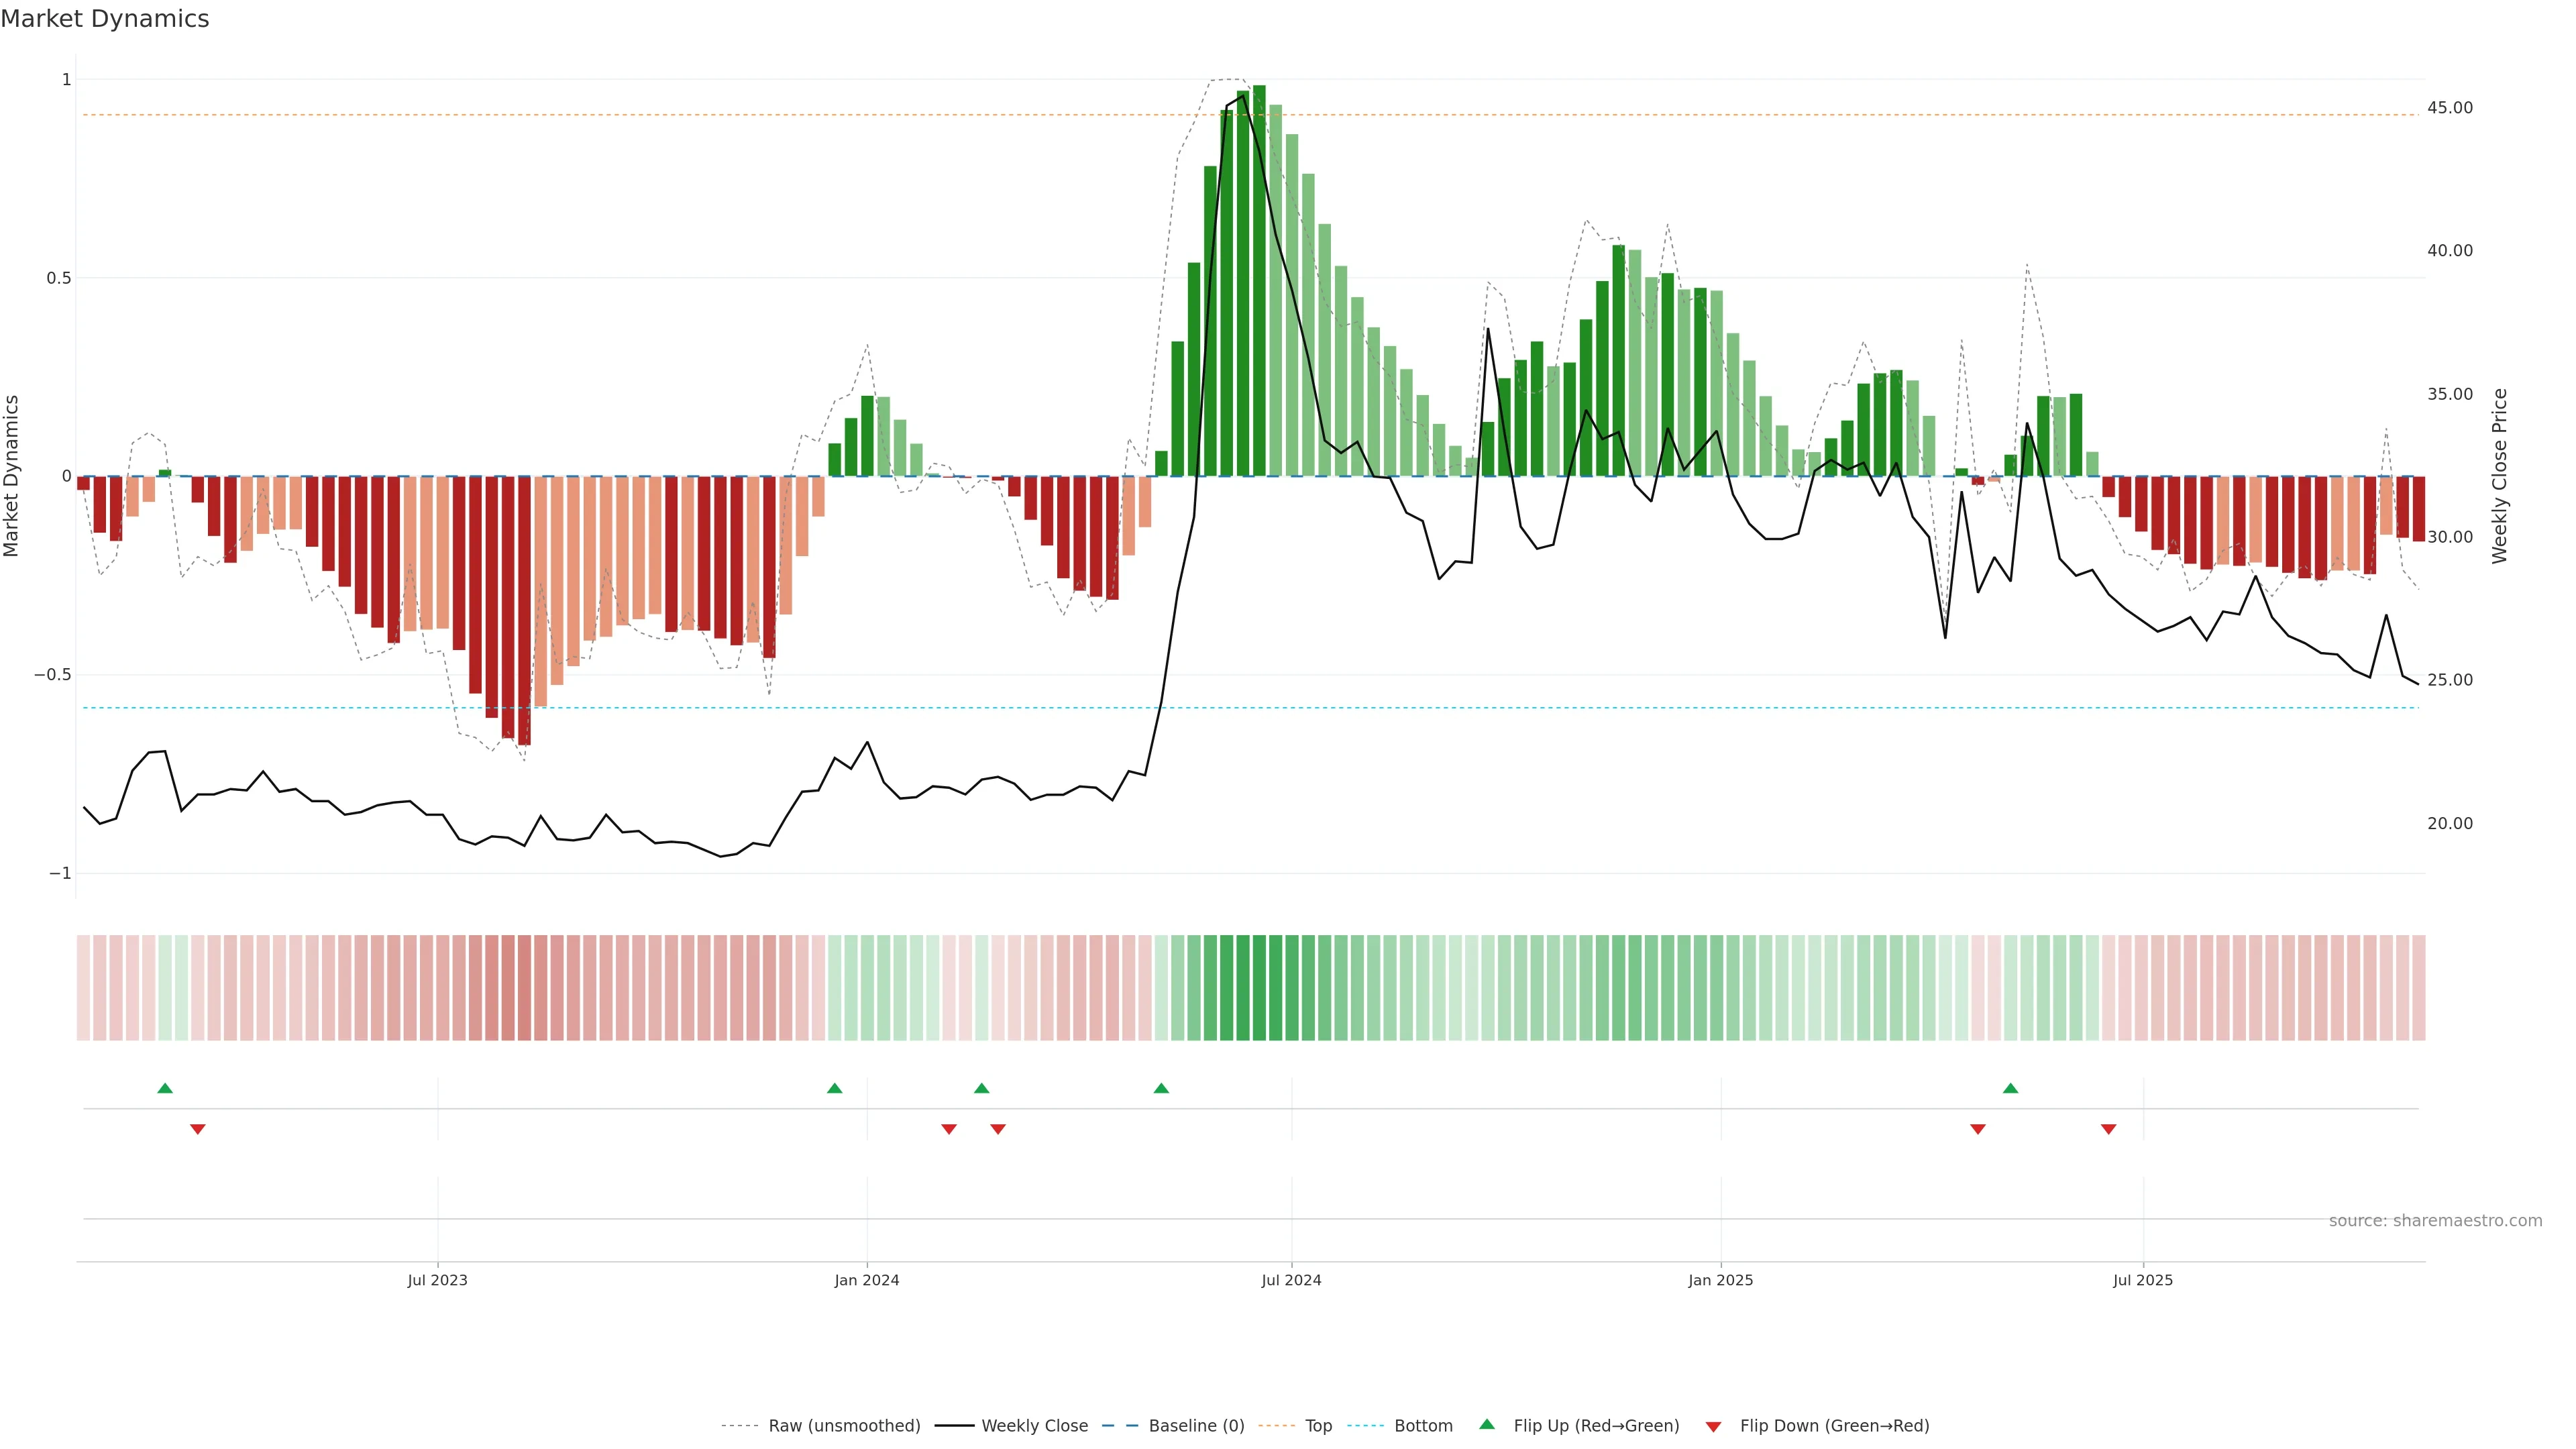
Task: Click the Jan 2025 x-axis label
Action: coord(1720,1280)
